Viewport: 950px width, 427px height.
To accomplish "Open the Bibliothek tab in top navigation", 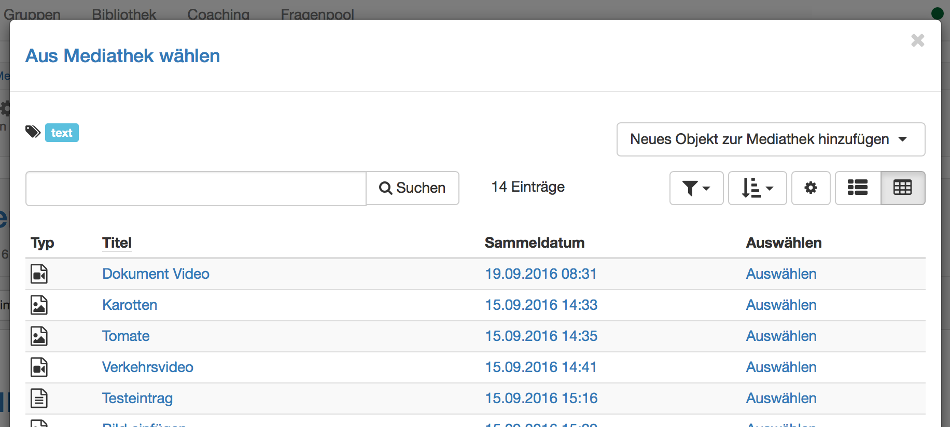I will coord(124,14).
